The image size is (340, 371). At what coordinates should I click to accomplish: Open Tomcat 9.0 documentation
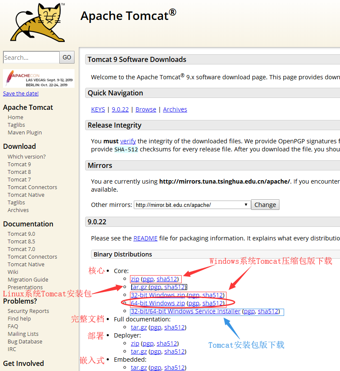coord(21,234)
